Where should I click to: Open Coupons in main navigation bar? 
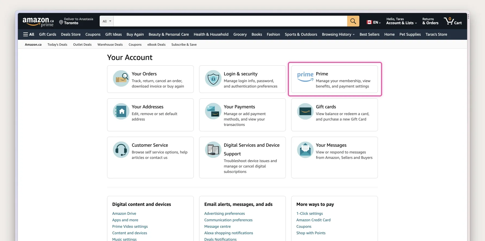coord(93,34)
